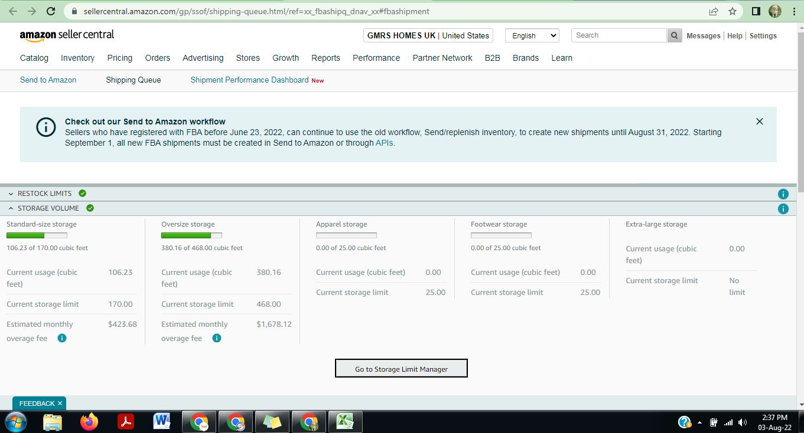This screenshot has width=804, height=433.
Task: Click the Oversize storage usage bar
Action: [x=191, y=235]
